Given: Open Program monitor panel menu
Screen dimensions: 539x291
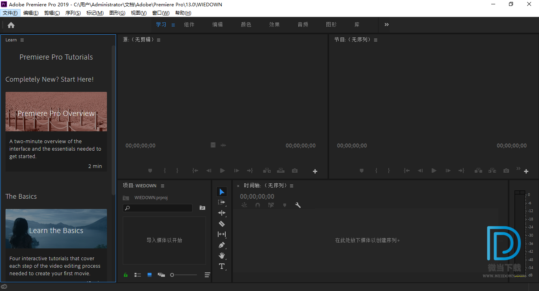Looking at the screenshot, I should (x=376, y=40).
